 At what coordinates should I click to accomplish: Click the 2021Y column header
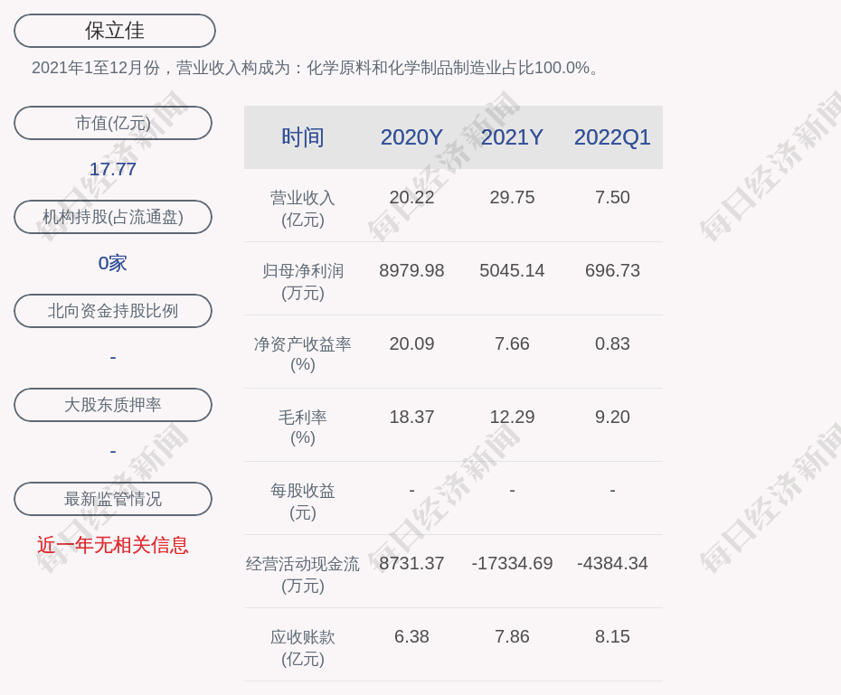coord(512,137)
